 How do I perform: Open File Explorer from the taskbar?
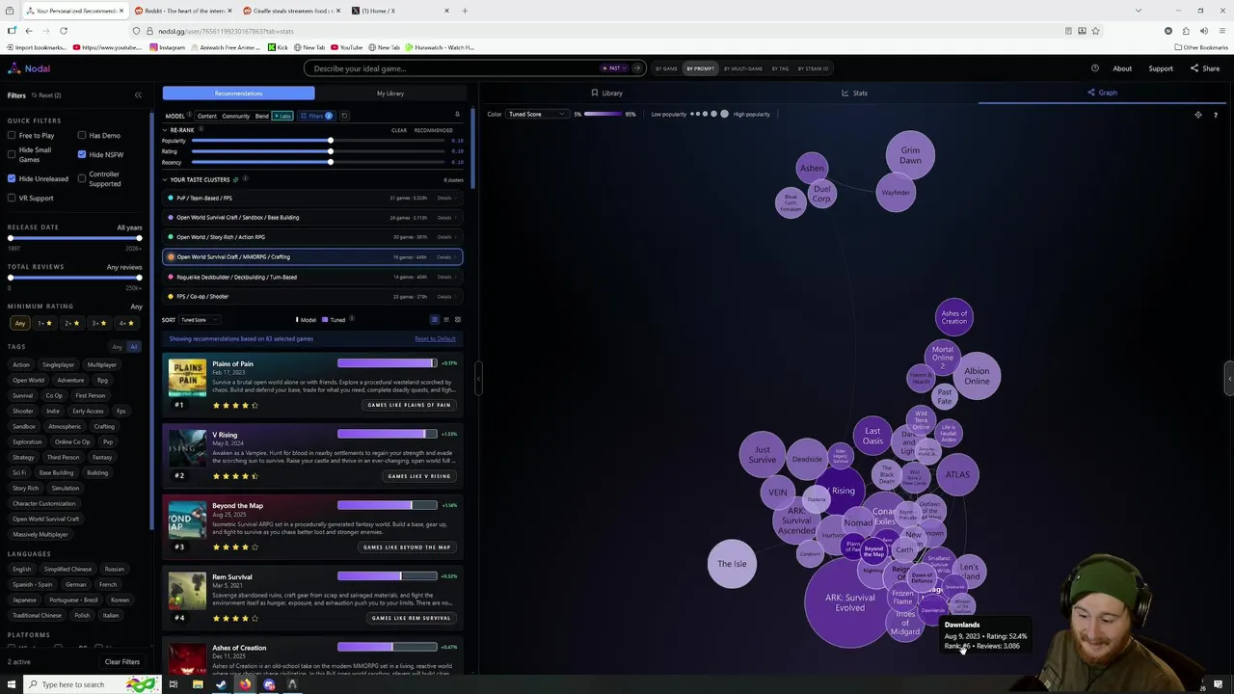(x=198, y=684)
